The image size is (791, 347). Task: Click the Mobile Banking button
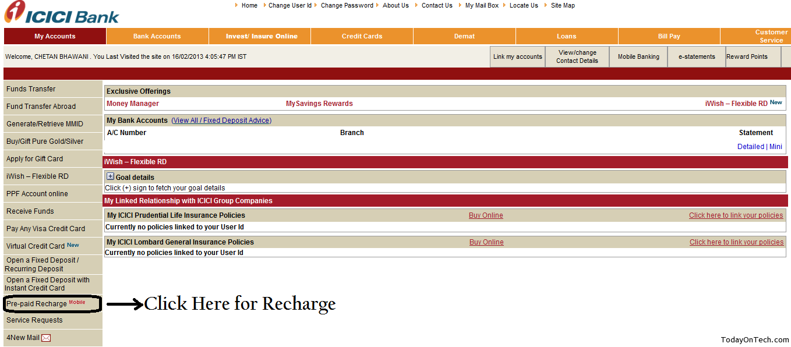click(x=638, y=56)
